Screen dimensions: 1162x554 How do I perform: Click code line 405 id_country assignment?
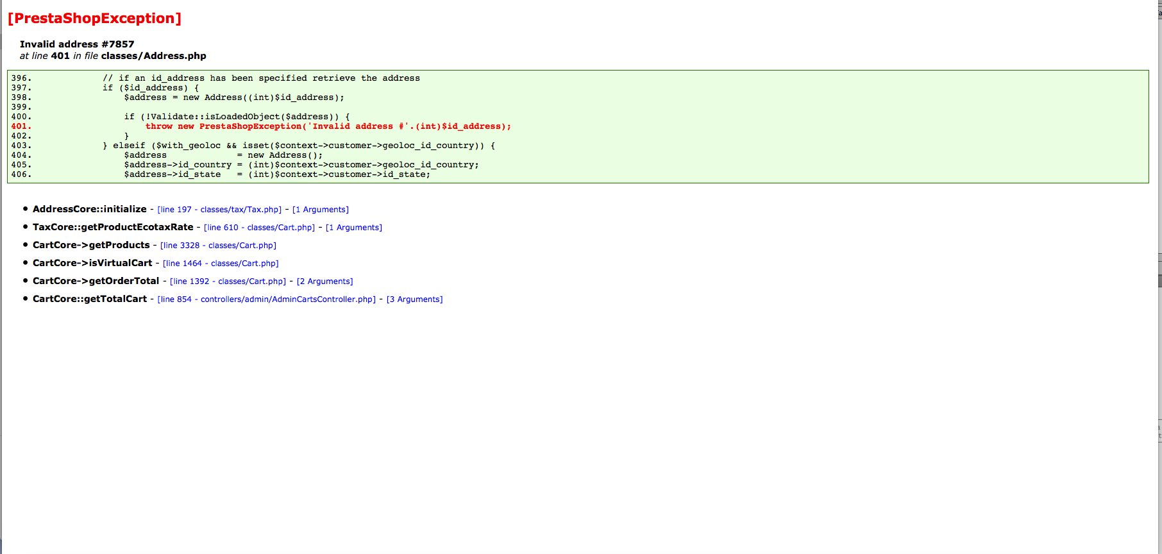[301, 165]
